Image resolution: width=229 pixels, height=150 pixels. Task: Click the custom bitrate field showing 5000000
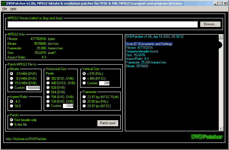(x=33, y=88)
